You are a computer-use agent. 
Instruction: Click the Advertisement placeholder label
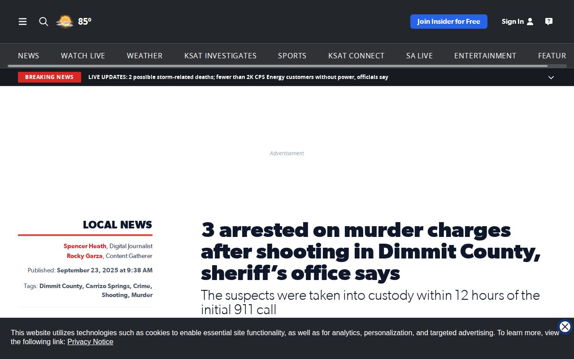click(287, 153)
